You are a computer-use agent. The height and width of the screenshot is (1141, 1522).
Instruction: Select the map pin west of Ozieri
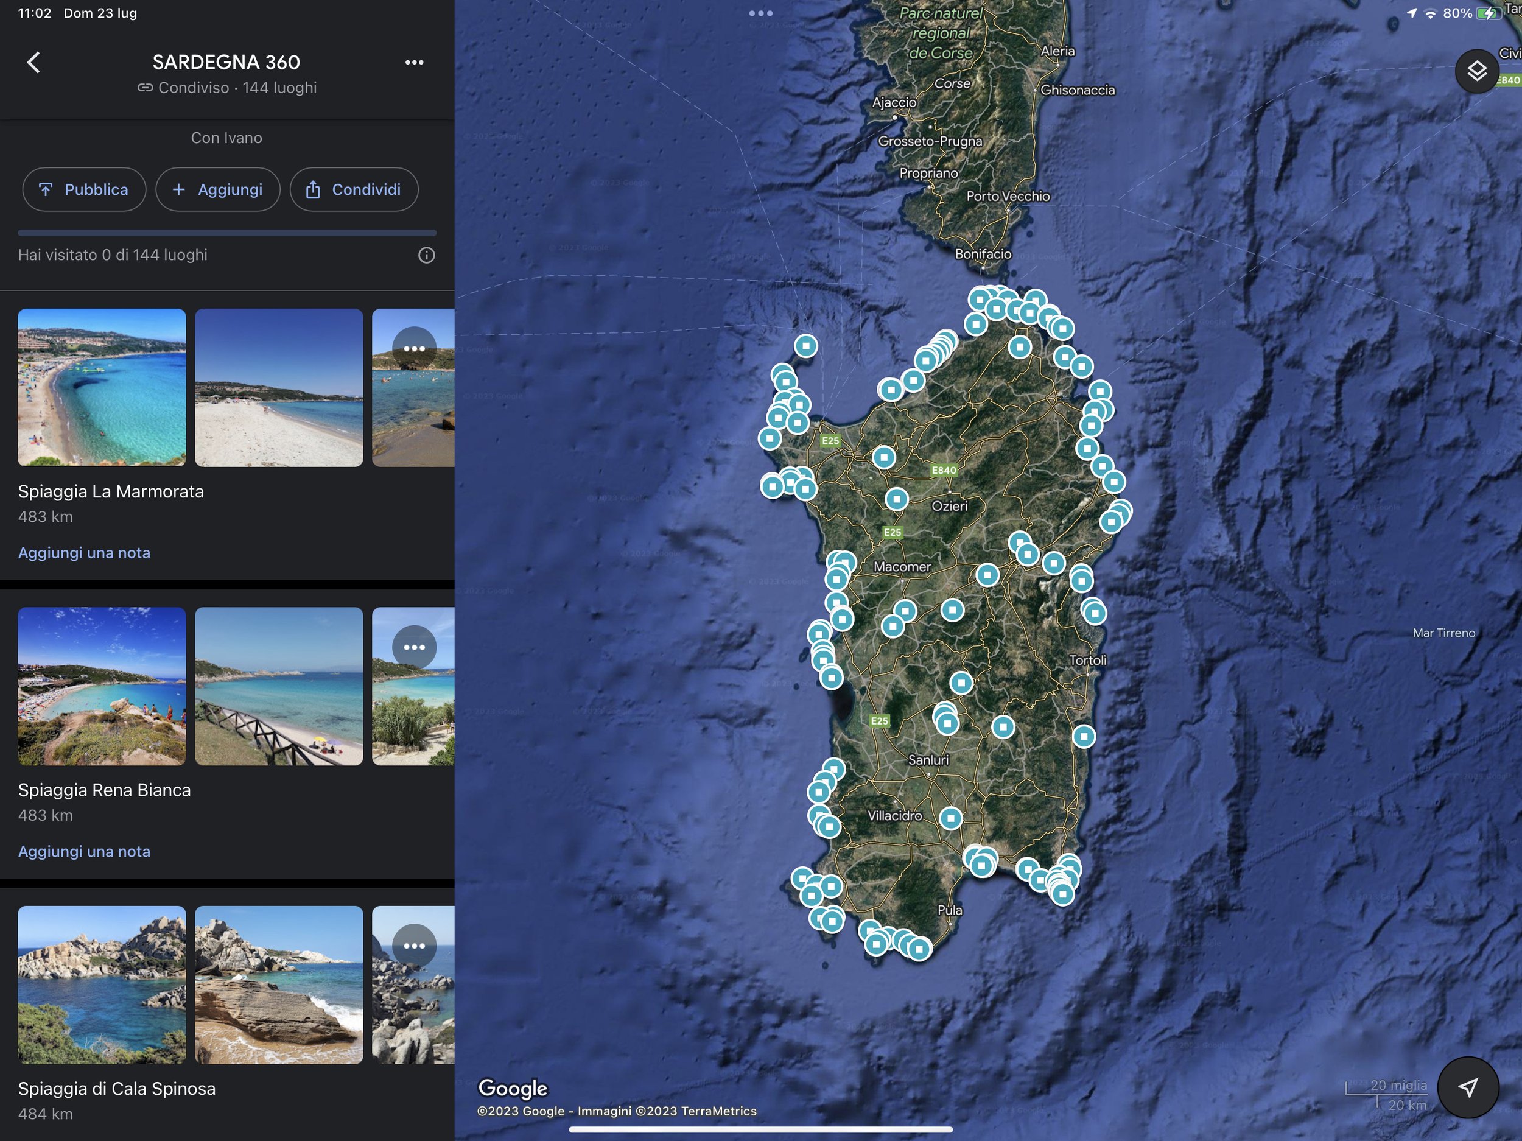coord(897,499)
